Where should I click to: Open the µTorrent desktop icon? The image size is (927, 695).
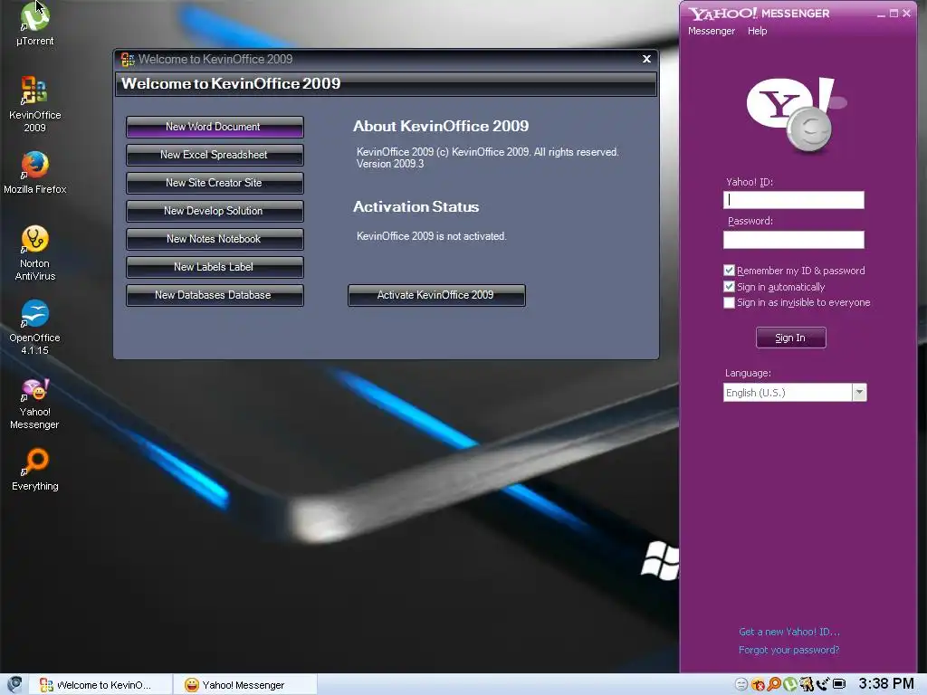tap(34, 24)
